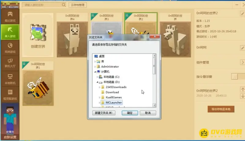The image size is (245, 141).
Task: Click the folder tree's vertical scrollbar
Action: point(154,67)
